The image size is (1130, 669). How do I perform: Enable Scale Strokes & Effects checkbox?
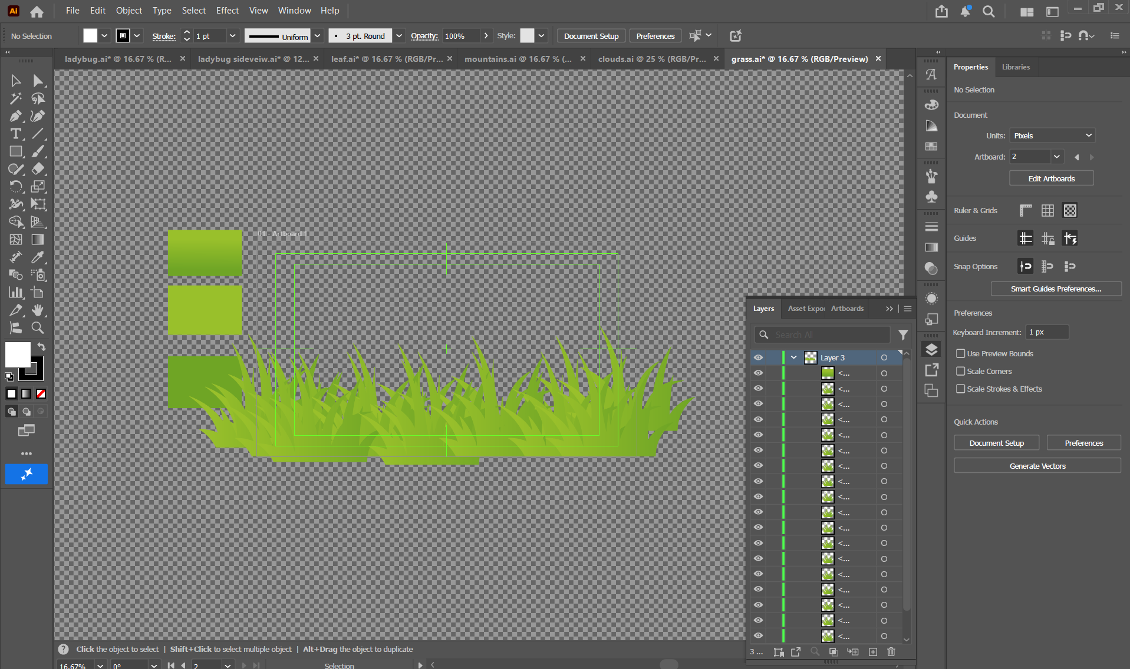click(x=961, y=389)
